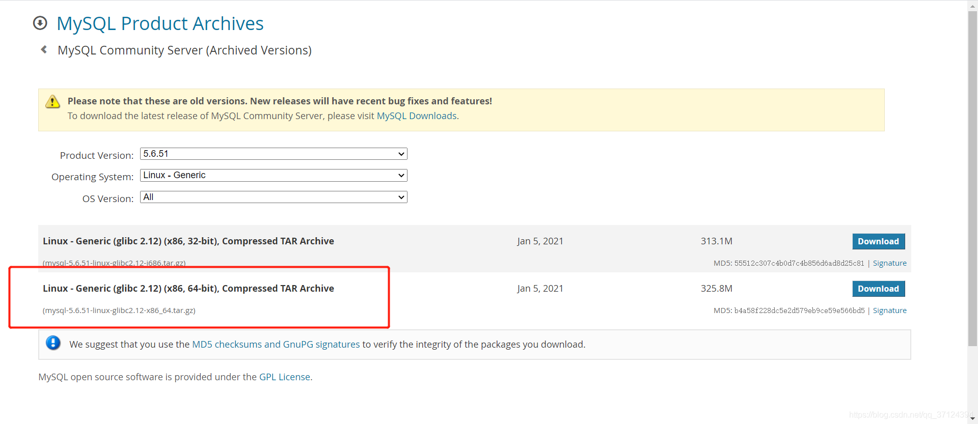The image size is (978, 424).
Task: Follow the MySQL Downloads link
Action: click(416, 116)
